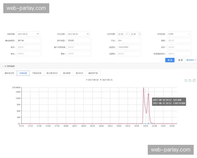Click calendar icon in 对比日期 field
The height and width of the screenshot is (158, 197).
pos(88,34)
